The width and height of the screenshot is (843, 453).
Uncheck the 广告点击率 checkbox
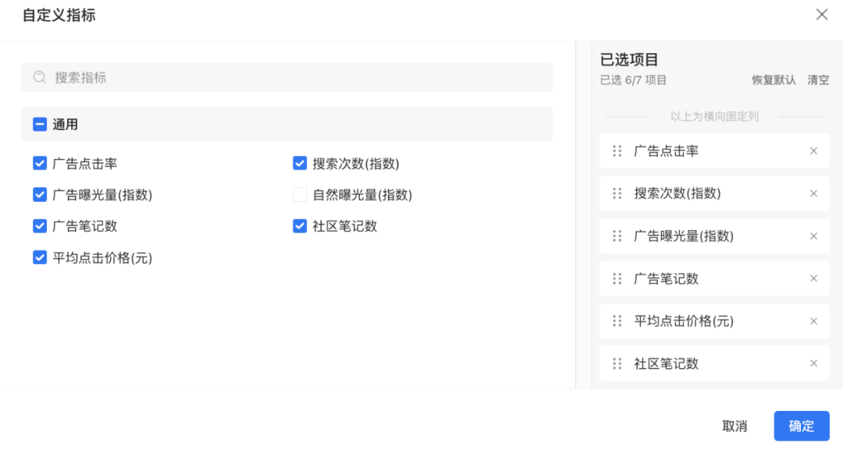(x=40, y=163)
